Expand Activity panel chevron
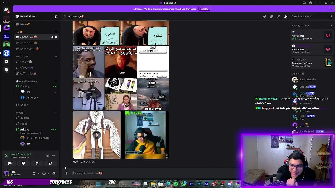 click(331, 26)
